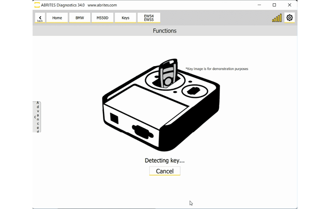Cancel the key detection
Viewport: 330px width, 209px height.
coord(164,171)
